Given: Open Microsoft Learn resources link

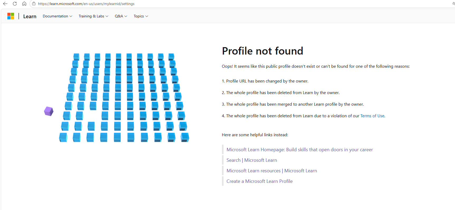Looking at the screenshot, I should (x=272, y=171).
